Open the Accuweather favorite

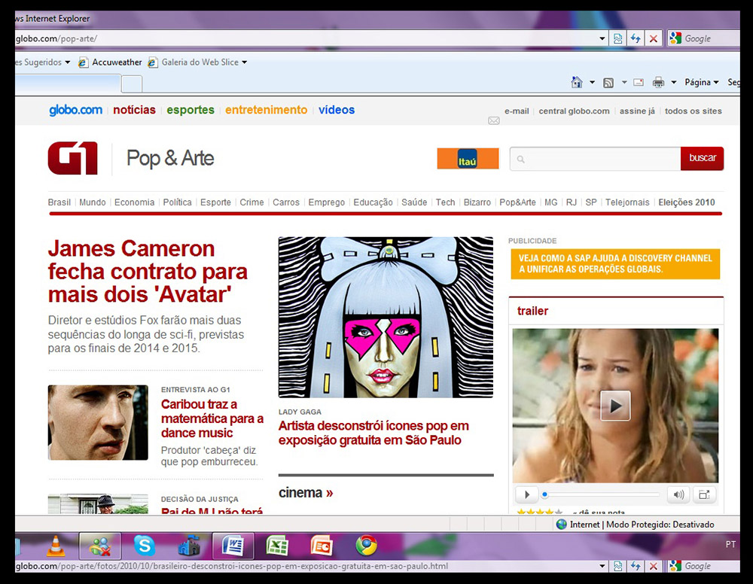click(x=111, y=62)
